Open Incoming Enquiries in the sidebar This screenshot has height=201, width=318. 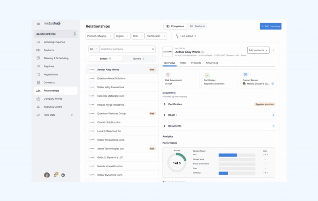56,42
